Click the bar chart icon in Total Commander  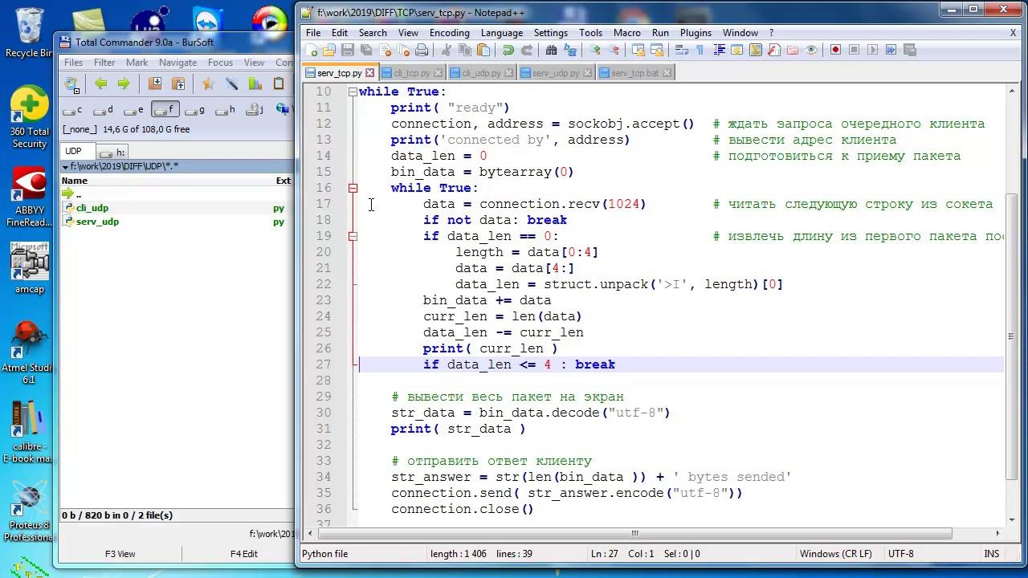point(255,83)
